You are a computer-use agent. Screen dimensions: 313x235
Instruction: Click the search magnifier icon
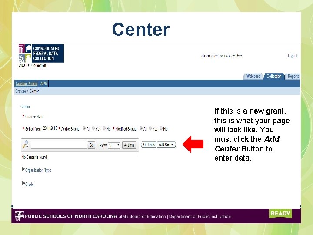pyautogui.click(x=26, y=144)
